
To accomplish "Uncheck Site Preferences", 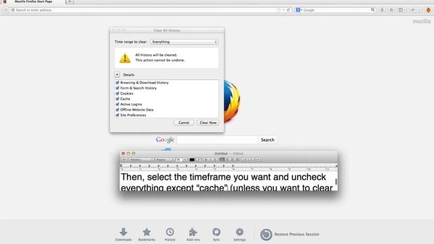I will (x=117, y=115).
